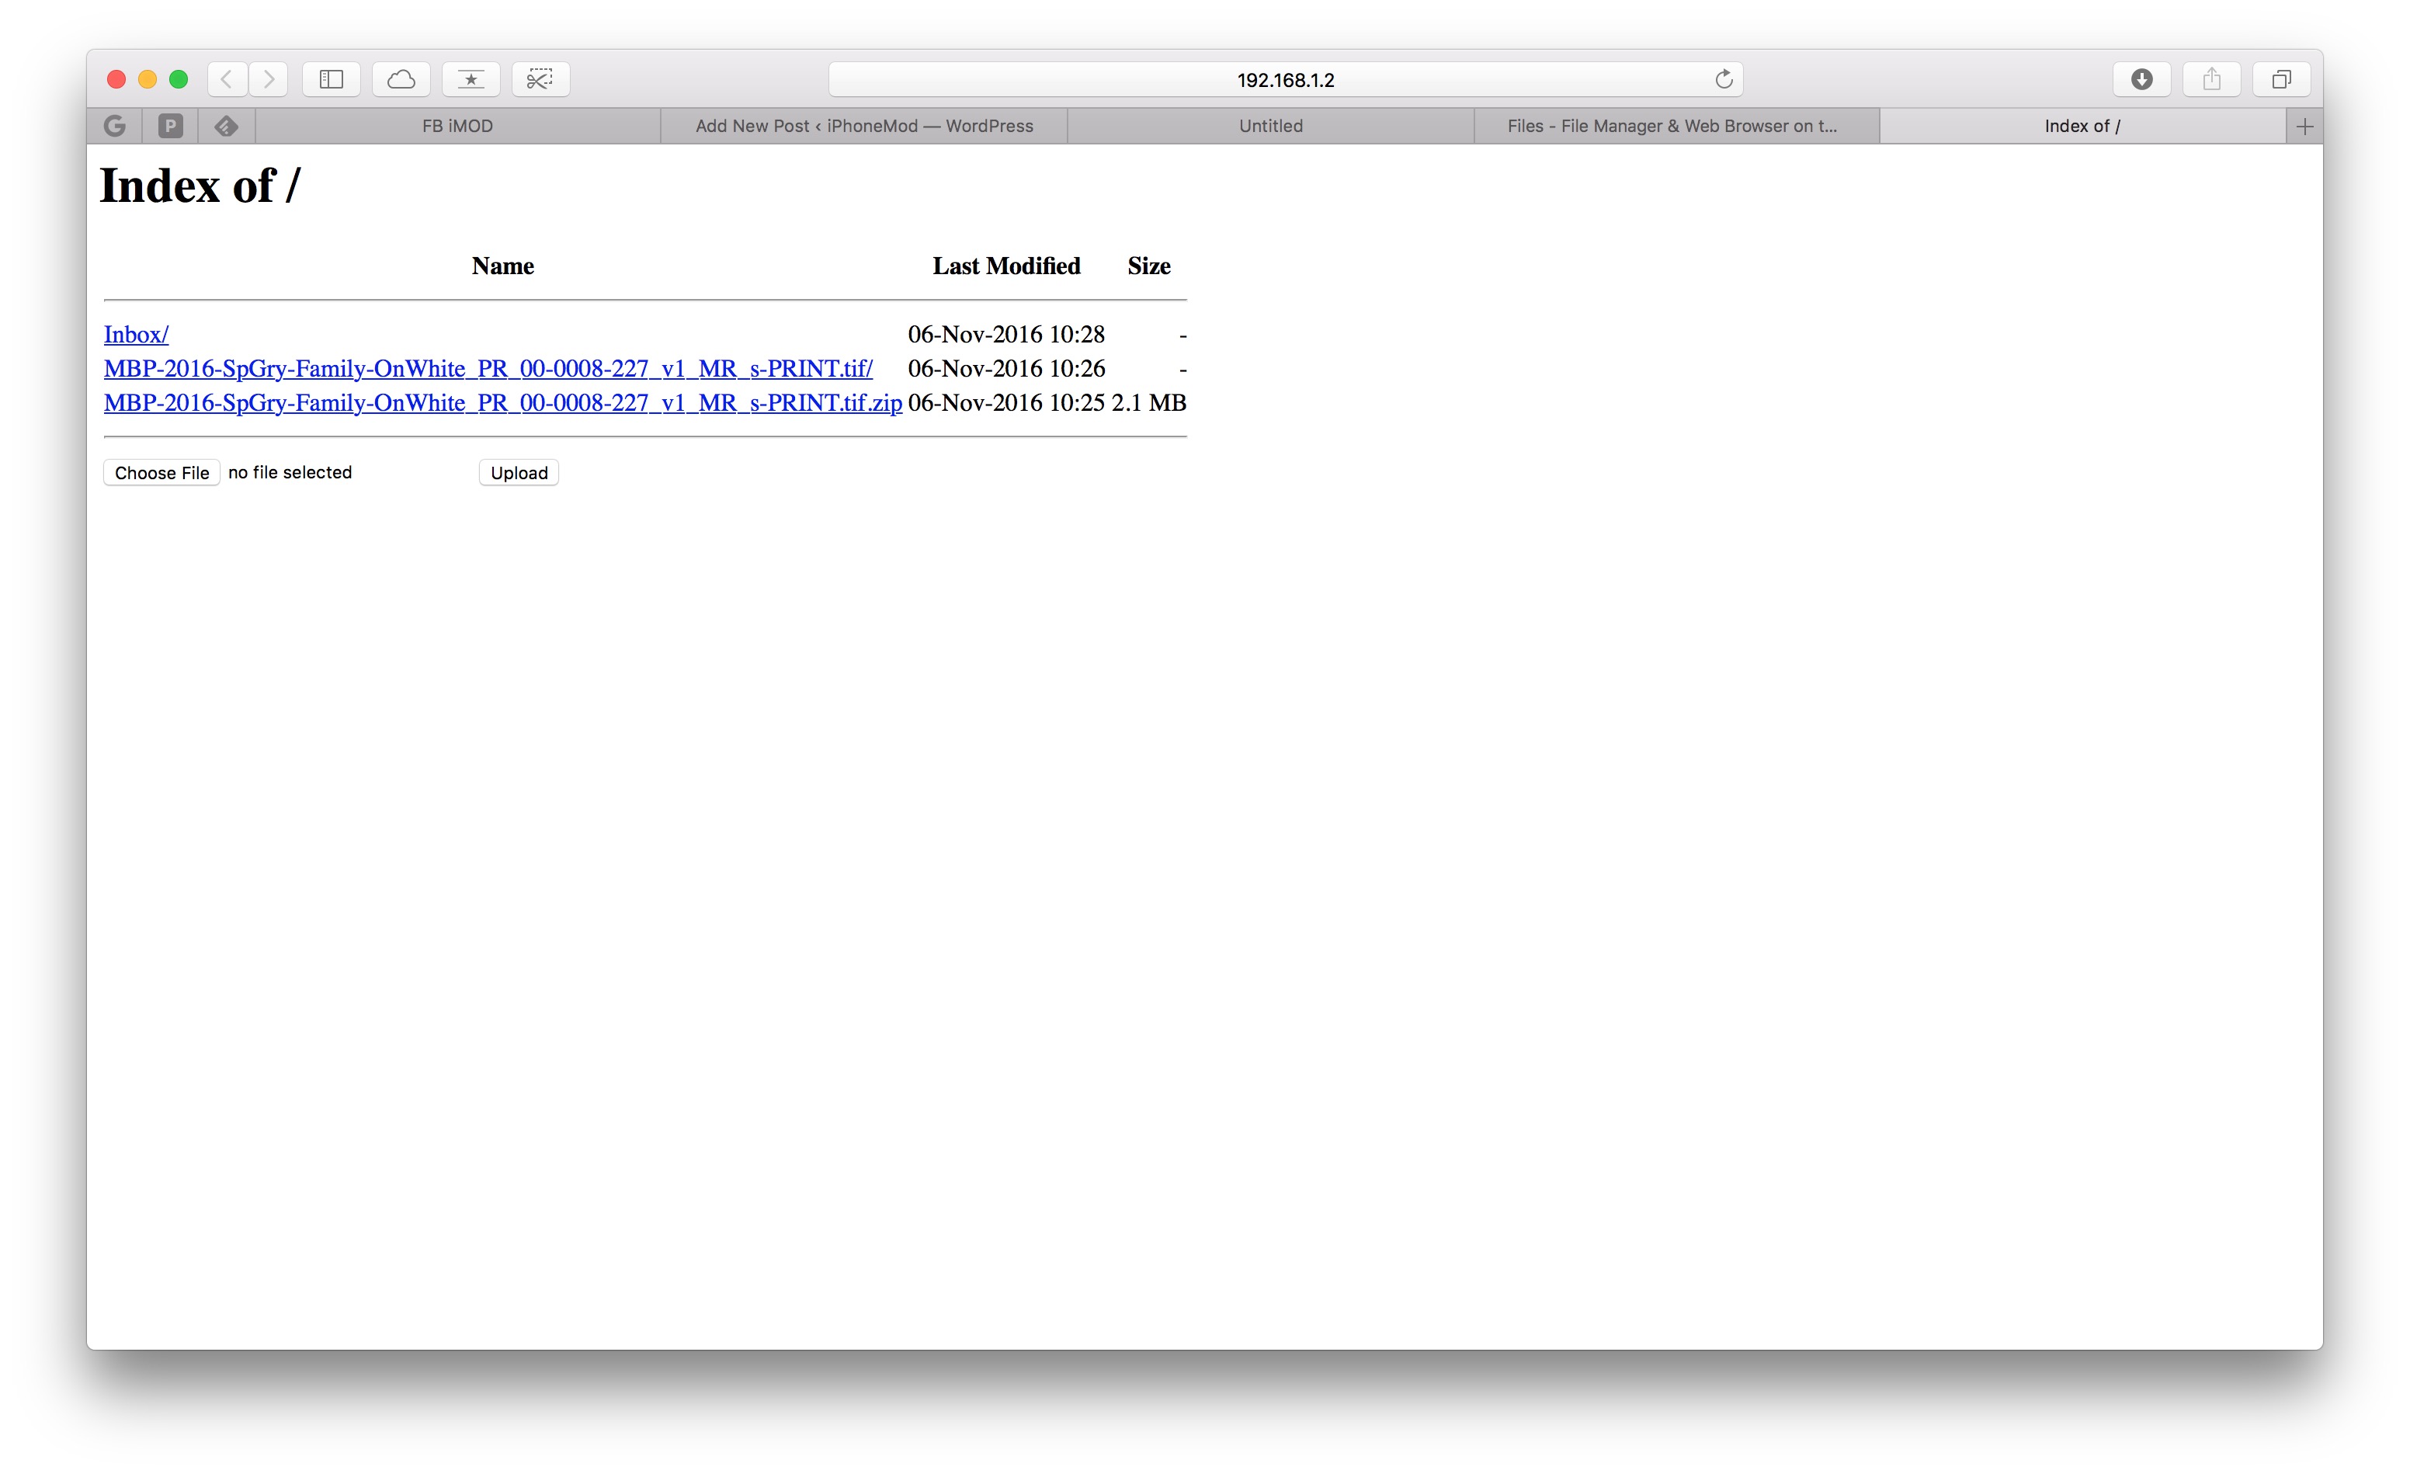Image resolution: width=2410 pixels, height=1474 pixels.
Task: Open the Downloads arrow icon
Action: click(2142, 79)
